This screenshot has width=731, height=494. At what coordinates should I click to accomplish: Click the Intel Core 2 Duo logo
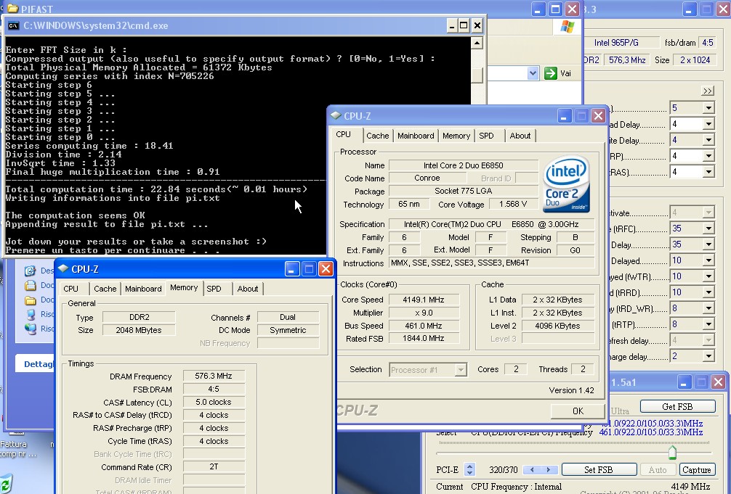567,184
